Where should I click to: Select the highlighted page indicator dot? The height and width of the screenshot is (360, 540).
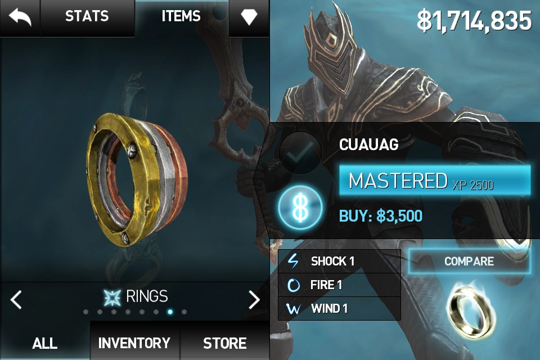pos(170,312)
